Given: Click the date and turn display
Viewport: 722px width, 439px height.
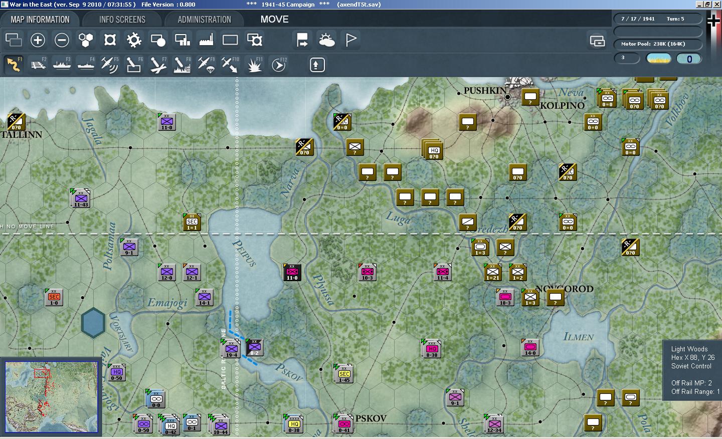Looking at the screenshot, I should click(x=657, y=19).
